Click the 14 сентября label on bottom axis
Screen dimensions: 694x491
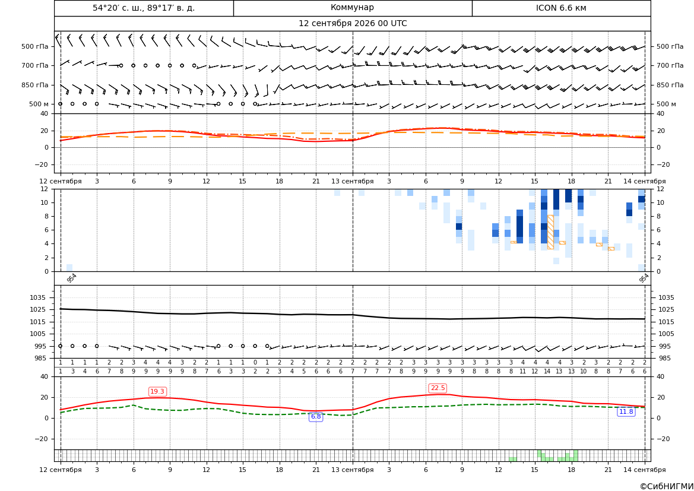(x=645, y=470)
